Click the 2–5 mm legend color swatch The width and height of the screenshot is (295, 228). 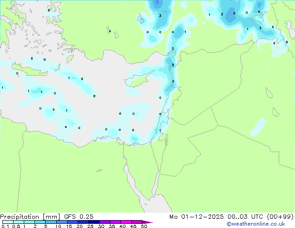coord(40,222)
